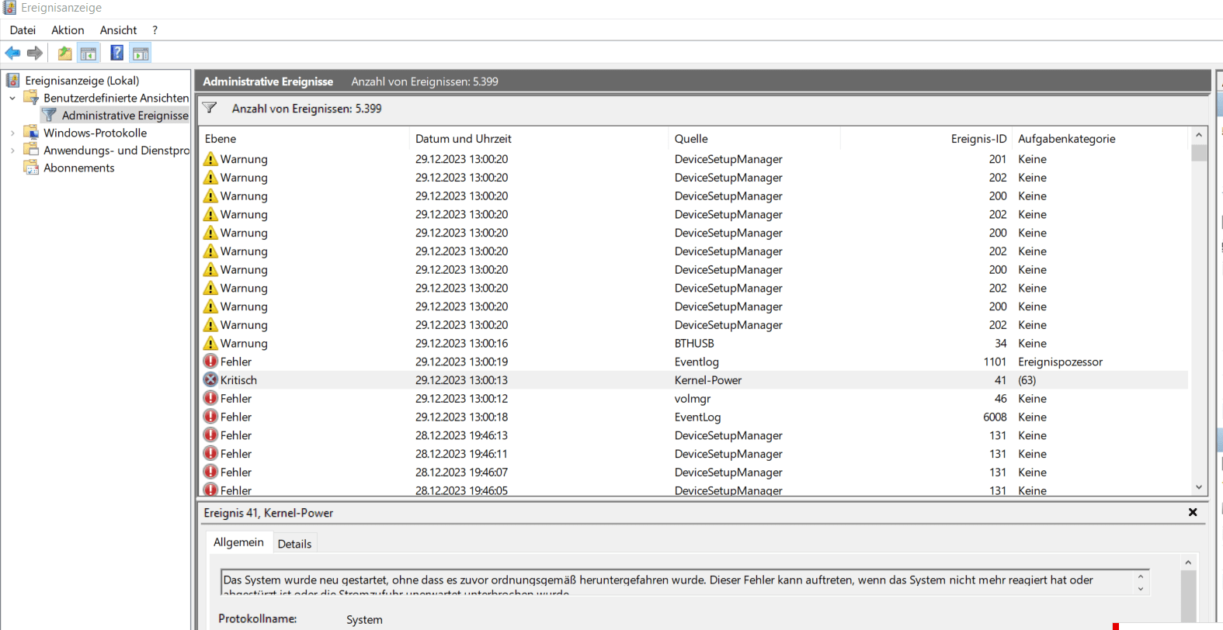Collapse Benutzerdefinierte Ansichten tree node
The image size is (1223, 630).
tap(12, 98)
